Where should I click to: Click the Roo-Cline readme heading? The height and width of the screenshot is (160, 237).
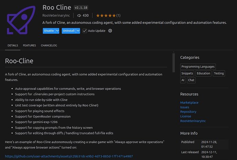(19, 61)
